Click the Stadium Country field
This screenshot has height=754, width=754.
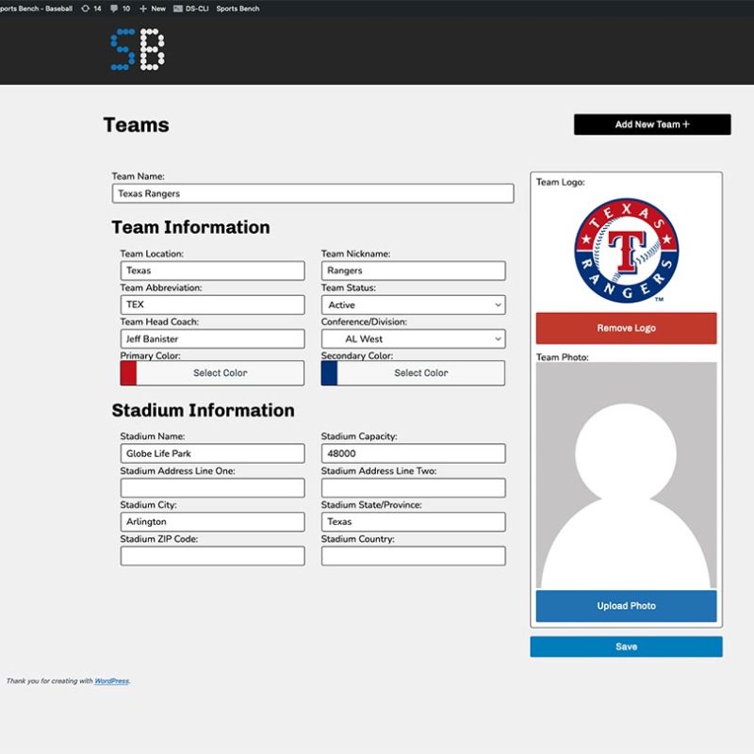click(414, 556)
